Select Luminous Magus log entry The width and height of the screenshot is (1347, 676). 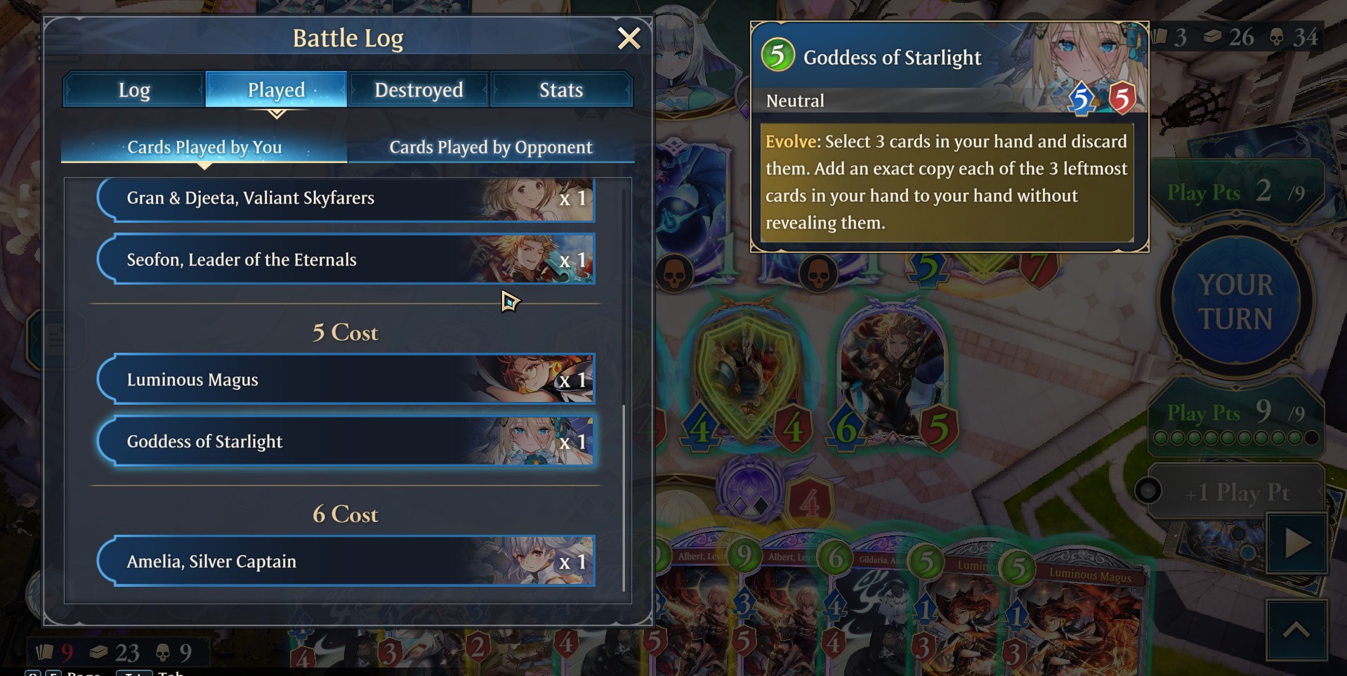pos(346,379)
